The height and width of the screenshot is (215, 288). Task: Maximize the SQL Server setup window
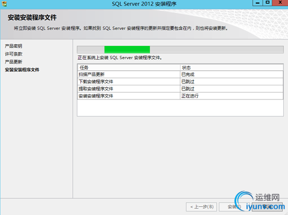click(267, 3)
